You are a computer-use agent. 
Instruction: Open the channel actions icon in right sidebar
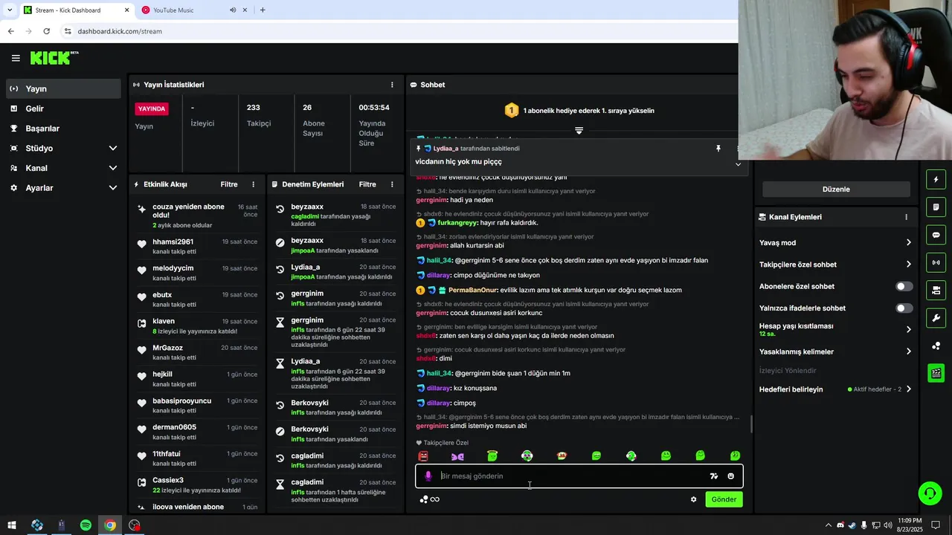[936, 290]
